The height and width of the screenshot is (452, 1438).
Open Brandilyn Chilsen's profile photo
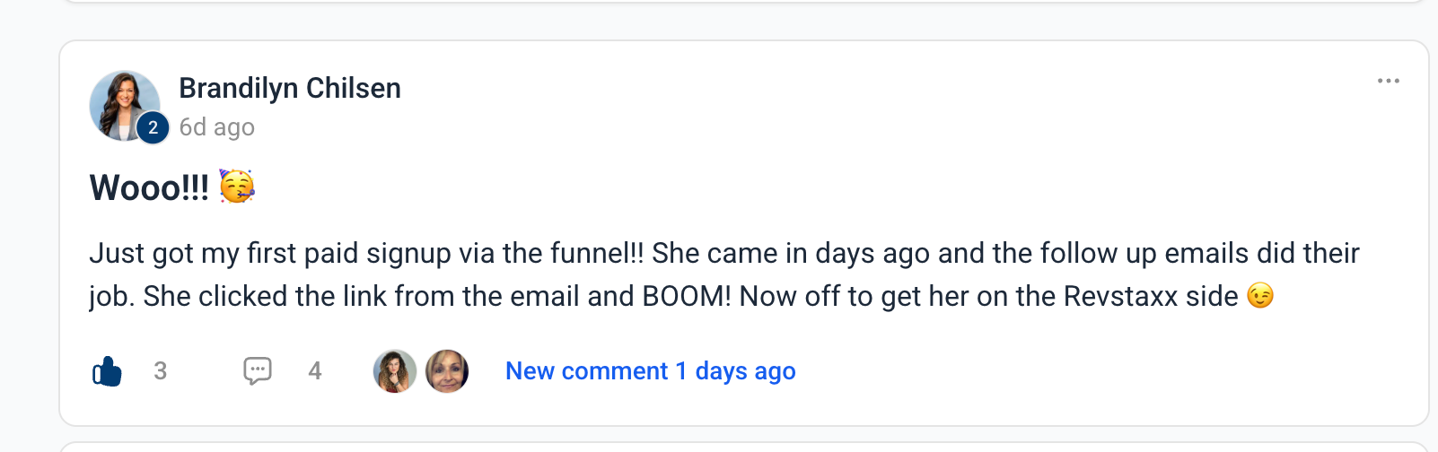[x=123, y=104]
